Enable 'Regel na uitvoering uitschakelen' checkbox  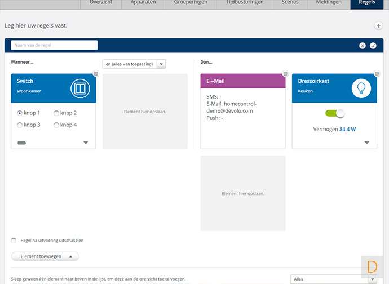click(x=14, y=241)
